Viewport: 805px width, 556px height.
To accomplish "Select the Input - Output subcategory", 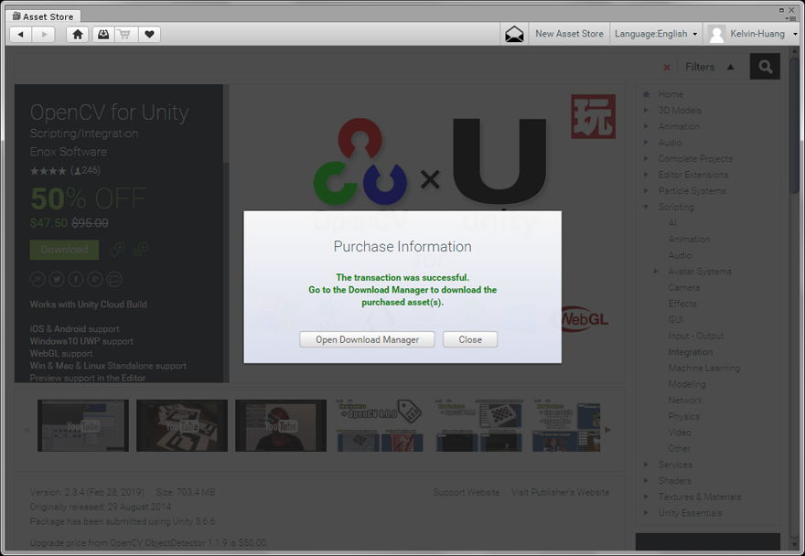I will (695, 336).
